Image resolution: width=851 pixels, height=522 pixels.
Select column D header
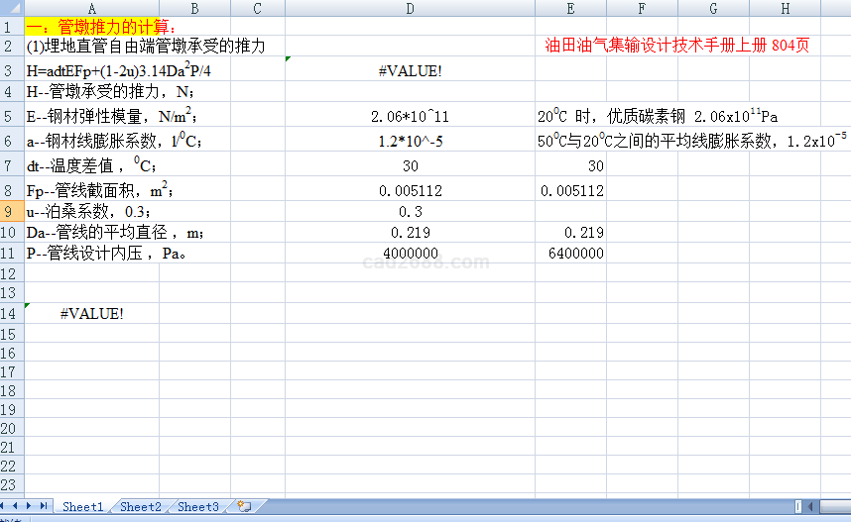pos(410,9)
